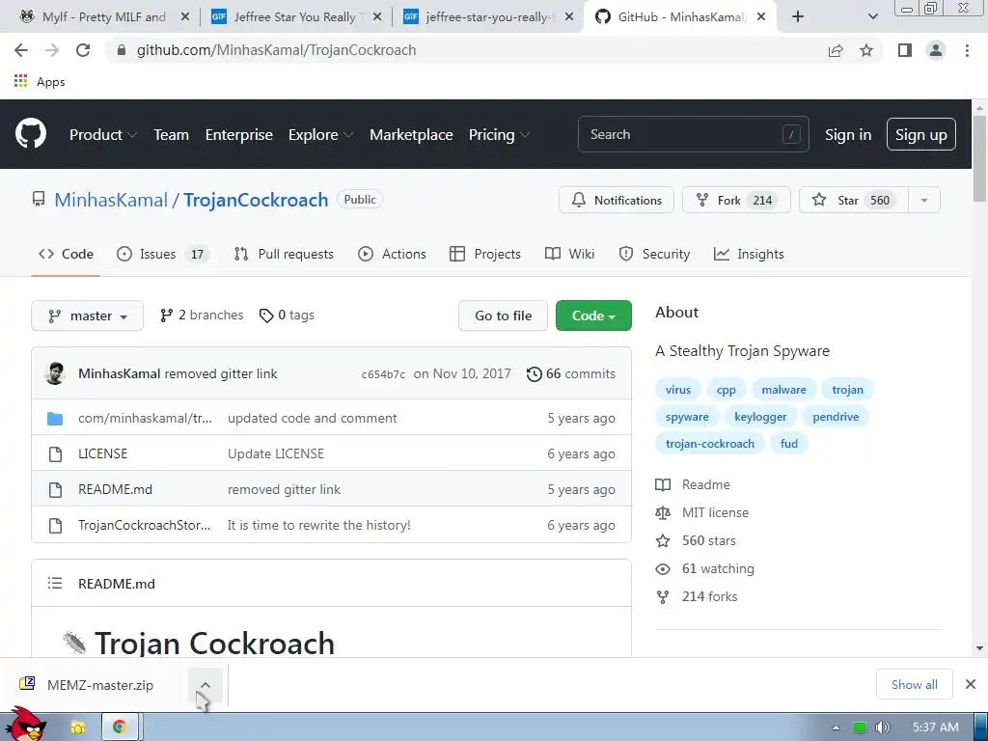The width and height of the screenshot is (988, 741).
Task: Click the clock history icon by 66 commits
Action: coord(534,373)
